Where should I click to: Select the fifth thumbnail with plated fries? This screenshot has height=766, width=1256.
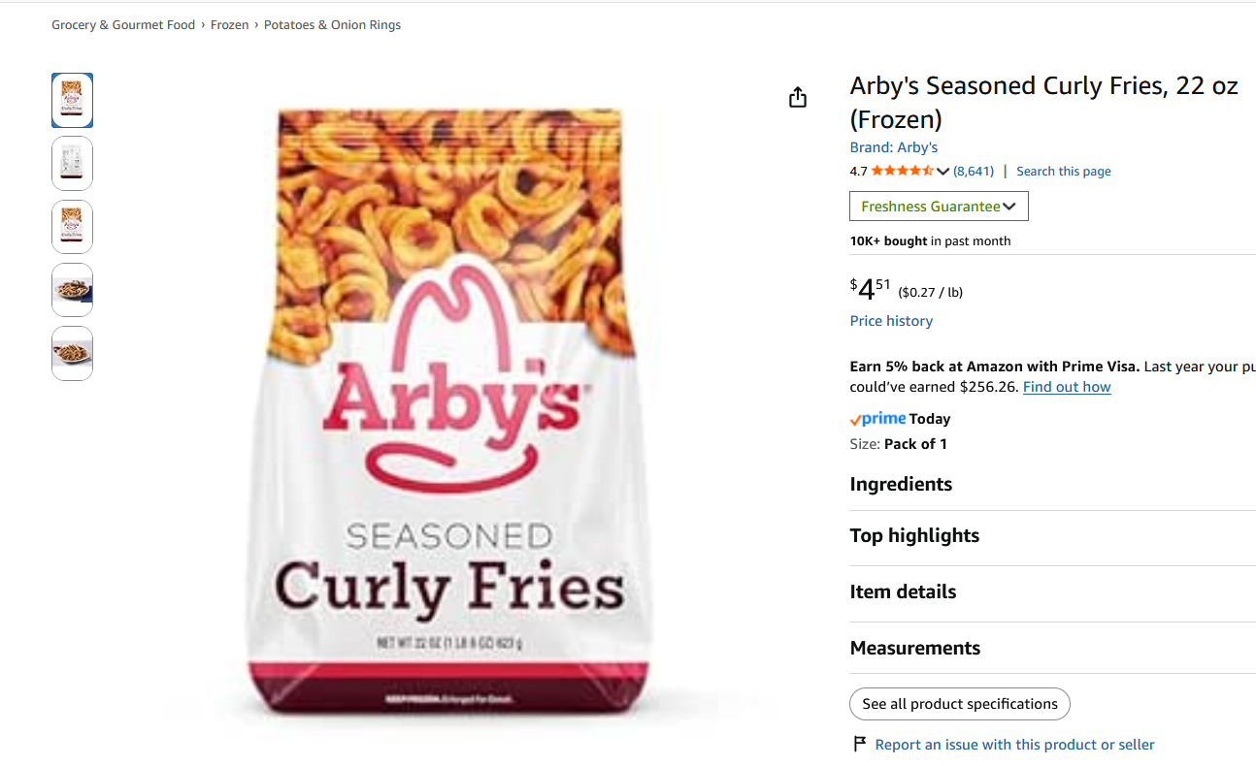point(73,353)
